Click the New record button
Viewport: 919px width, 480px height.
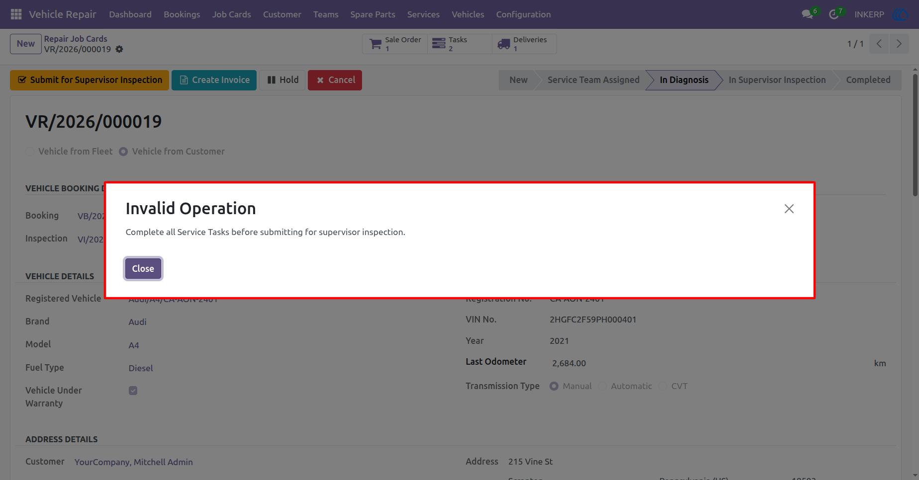tap(26, 44)
